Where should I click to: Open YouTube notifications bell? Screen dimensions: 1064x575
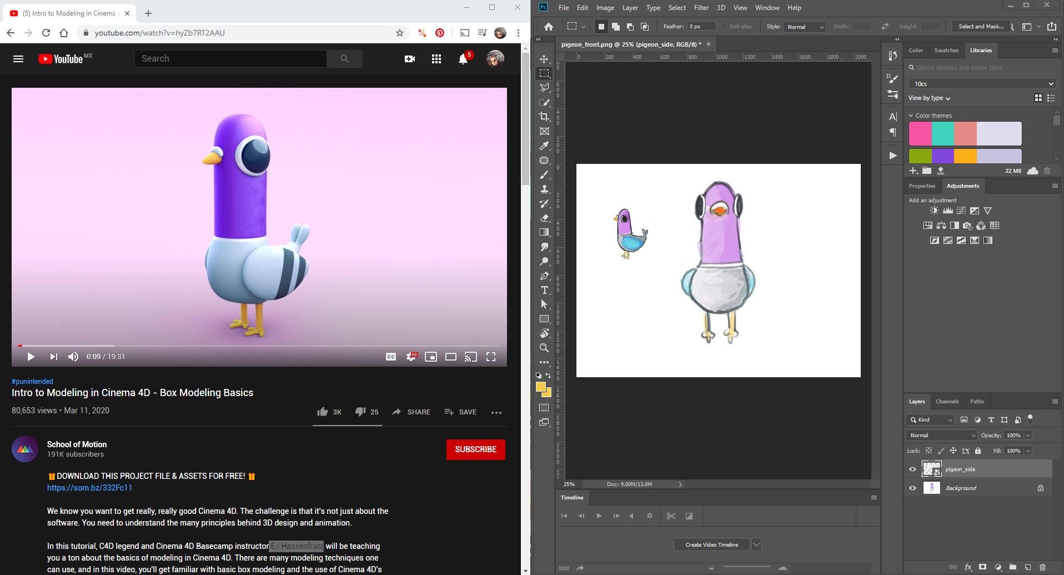click(x=463, y=59)
